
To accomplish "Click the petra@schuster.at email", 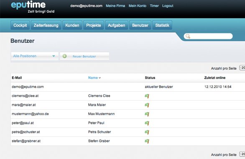I will 26,132.
